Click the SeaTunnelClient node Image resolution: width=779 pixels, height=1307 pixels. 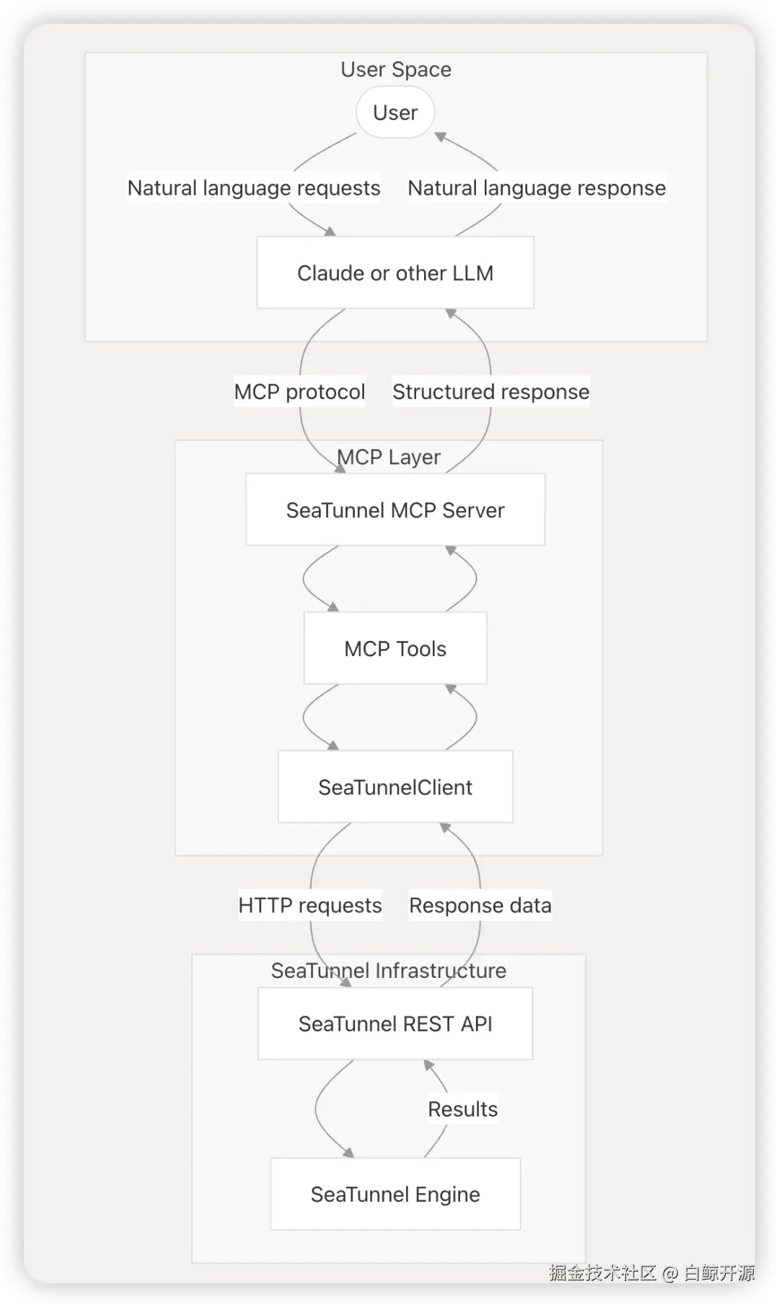(x=395, y=787)
